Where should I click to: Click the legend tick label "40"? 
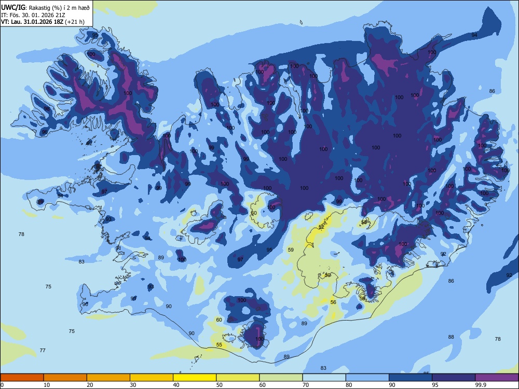(176, 385)
